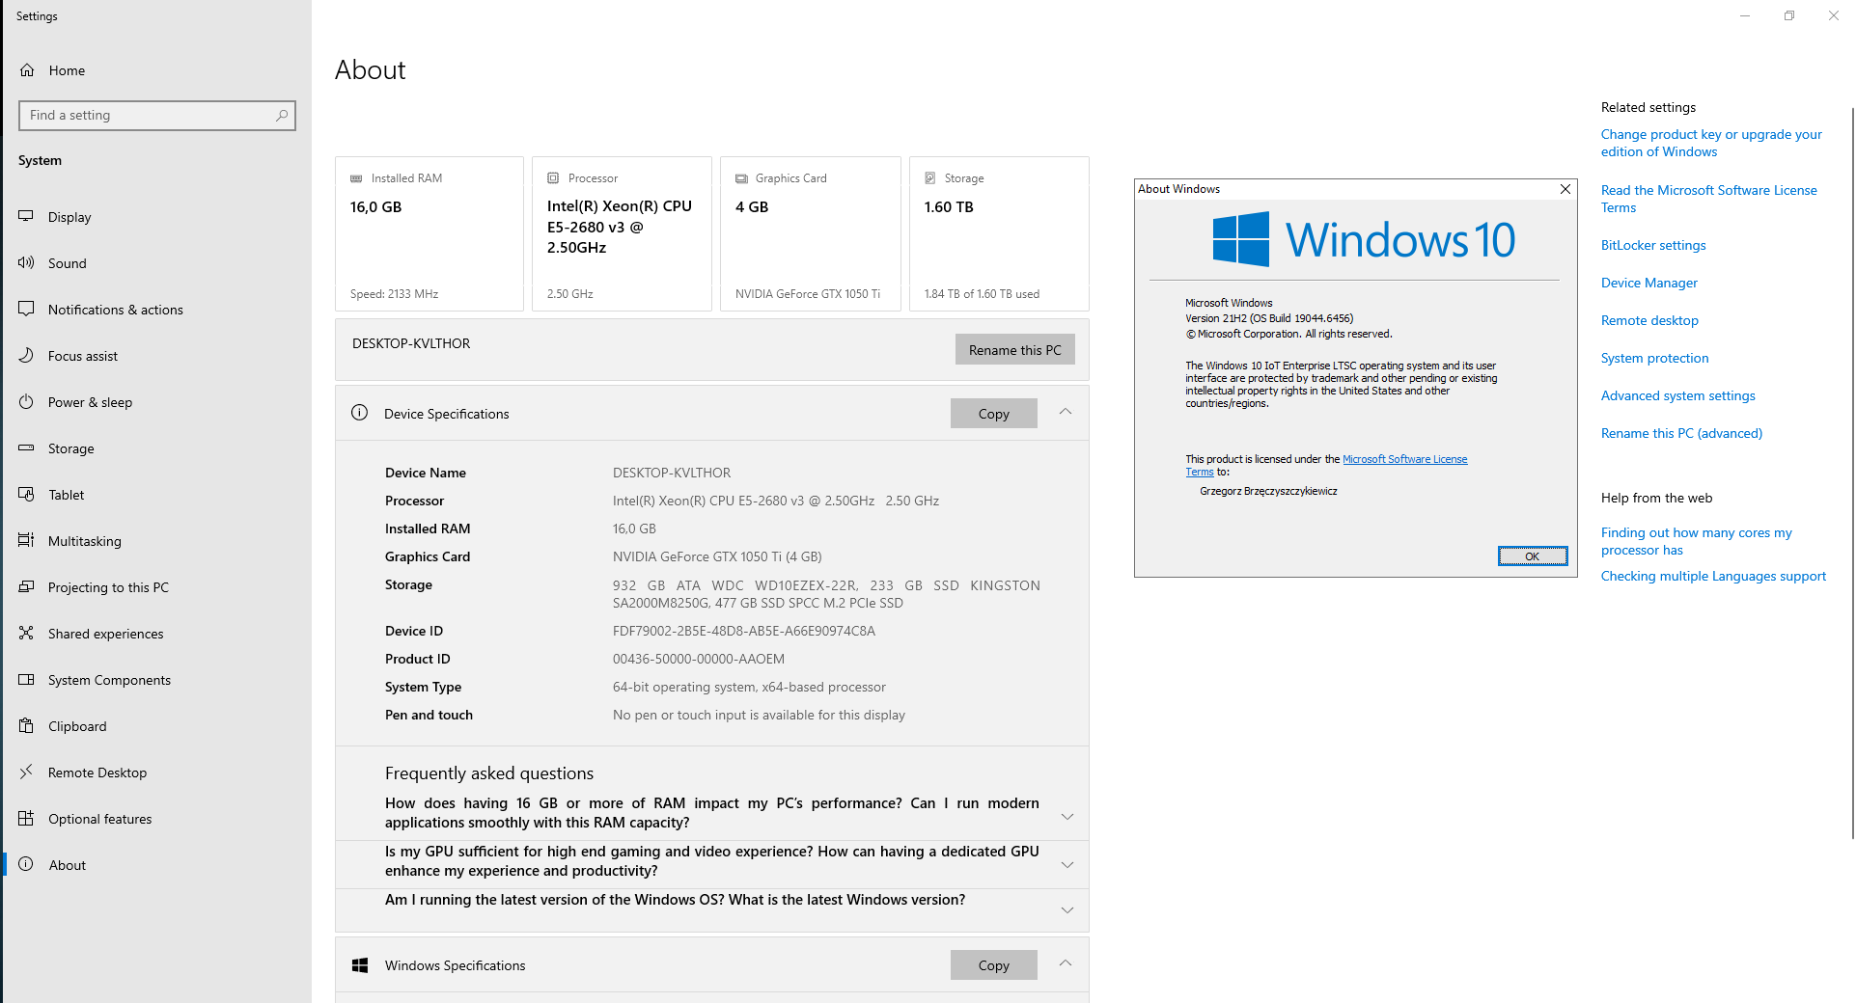Expand the 16 GB RAM performance question

coord(1067,817)
